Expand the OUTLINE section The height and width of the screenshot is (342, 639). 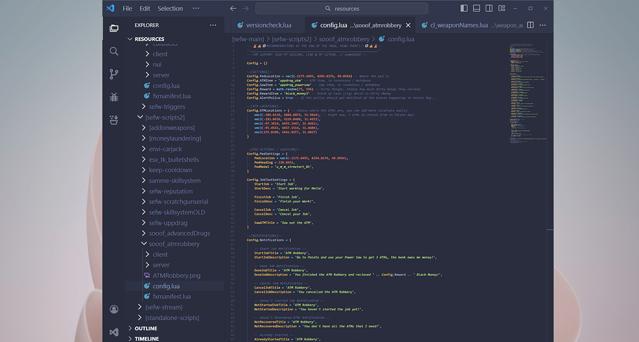[x=146, y=328]
